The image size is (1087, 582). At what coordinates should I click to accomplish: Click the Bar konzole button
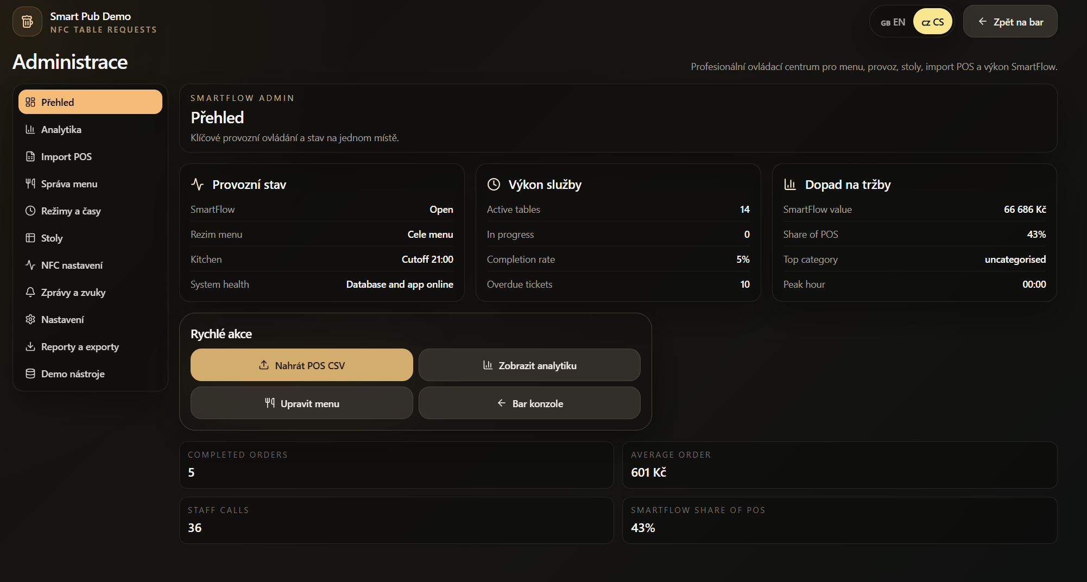click(x=529, y=403)
